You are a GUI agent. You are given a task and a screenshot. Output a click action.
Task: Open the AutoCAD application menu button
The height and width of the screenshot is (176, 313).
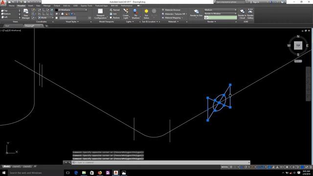(3, 3)
